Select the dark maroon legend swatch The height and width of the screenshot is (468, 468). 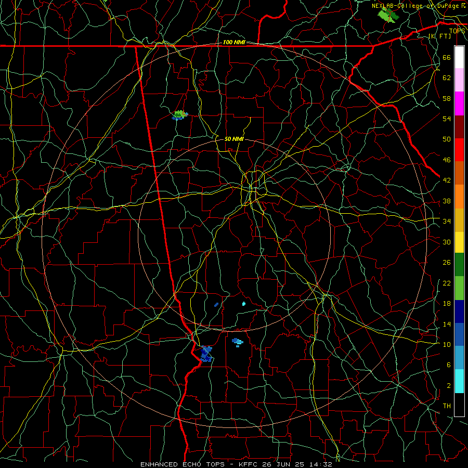(459, 127)
